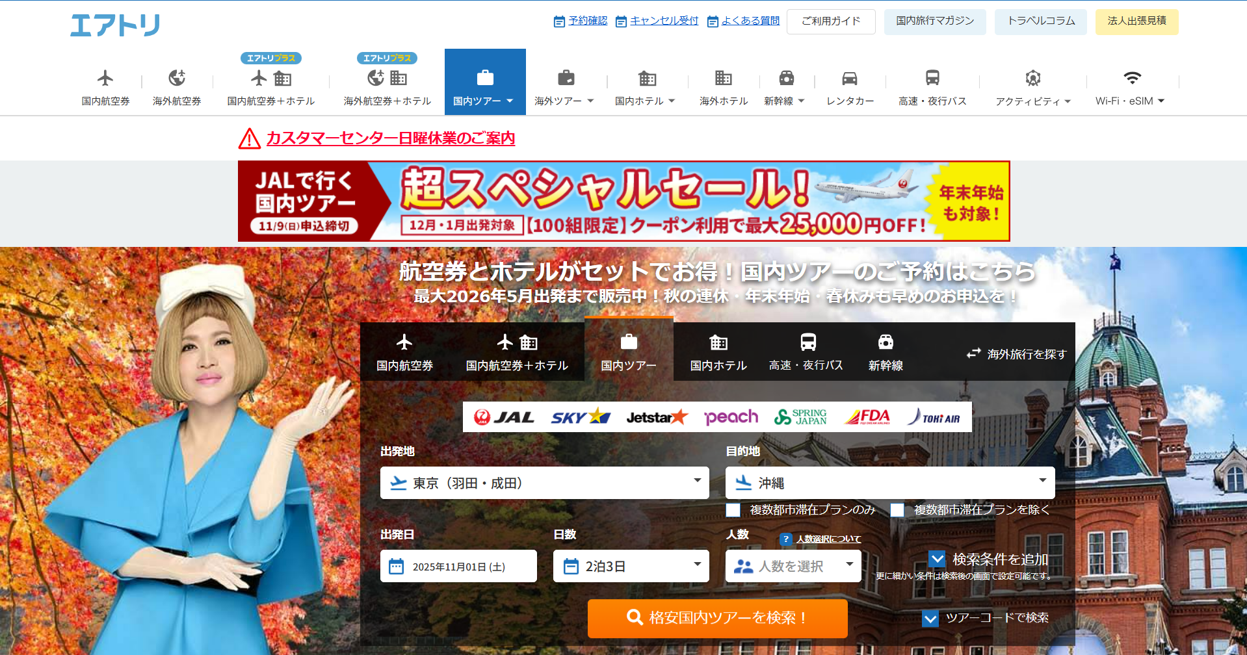This screenshot has height=655, width=1247.
Task: Open the 出発地 departure dropdown
Action: click(544, 483)
